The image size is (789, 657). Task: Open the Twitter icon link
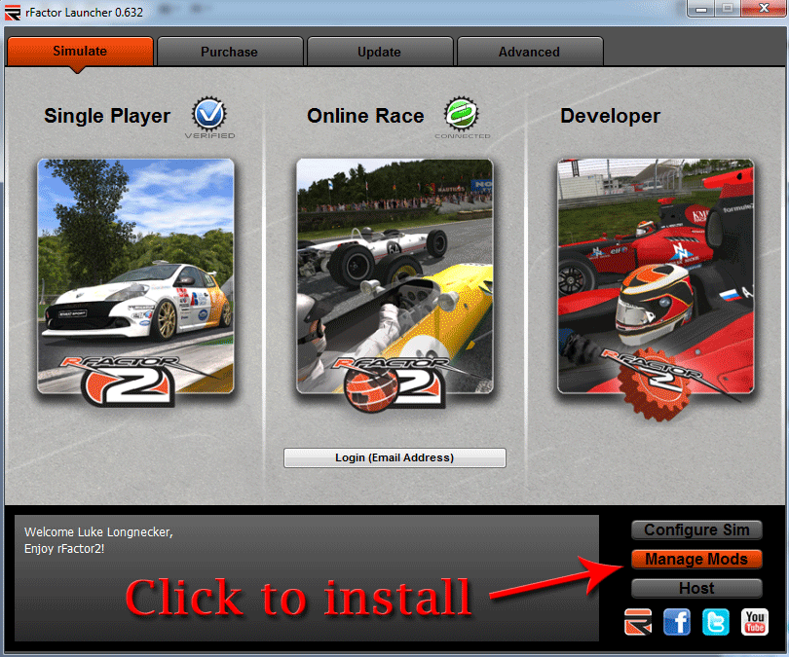coord(716,622)
